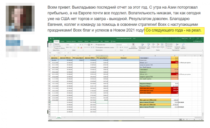The width and height of the screenshot is (210, 128).
Task: Click the zoom slider in status bar
Action: (194, 120)
